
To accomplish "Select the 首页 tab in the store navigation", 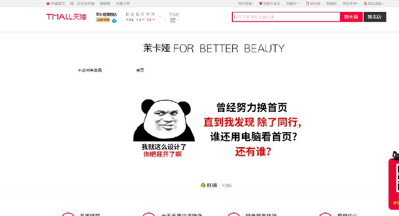I will coord(140,70).
